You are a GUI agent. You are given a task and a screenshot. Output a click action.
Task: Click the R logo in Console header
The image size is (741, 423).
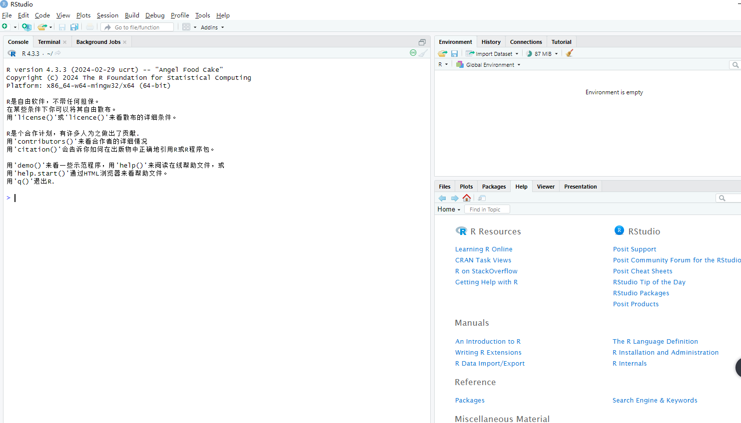point(12,53)
